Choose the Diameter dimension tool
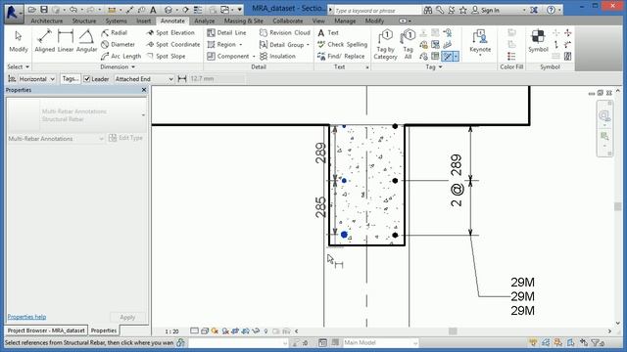 [118, 44]
